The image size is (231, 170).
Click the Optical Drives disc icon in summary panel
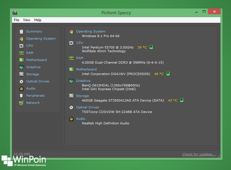pyautogui.click(x=71, y=107)
